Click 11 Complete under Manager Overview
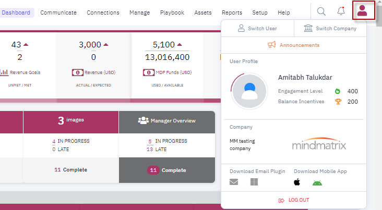Viewport: 382px width, 210px height. pos(166,170)
